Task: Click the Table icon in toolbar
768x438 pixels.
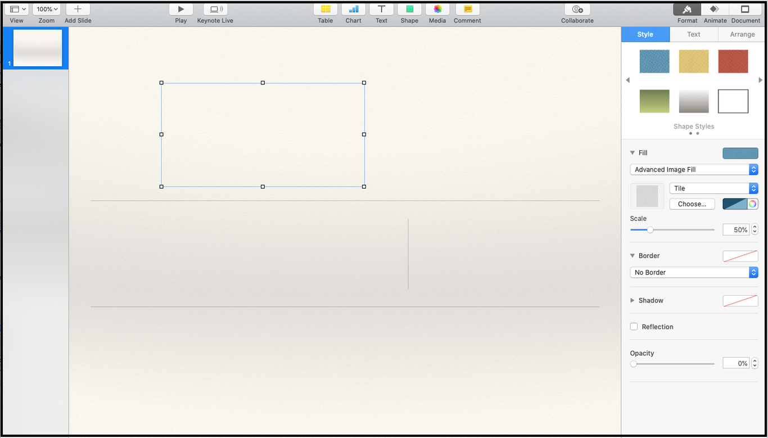Action: [325, 10]
